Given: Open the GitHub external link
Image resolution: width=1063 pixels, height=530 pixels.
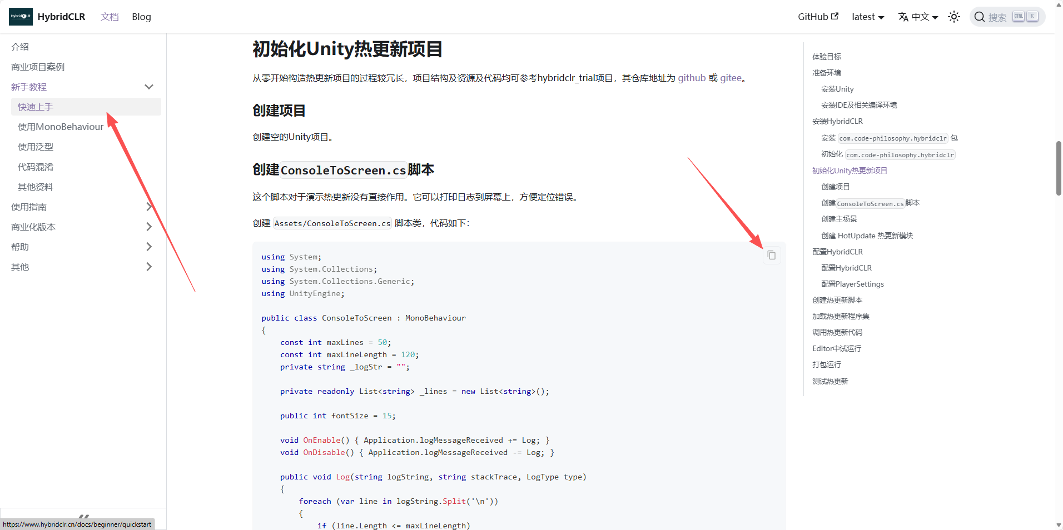Looking at the screenshot, I should click(818, 17).
